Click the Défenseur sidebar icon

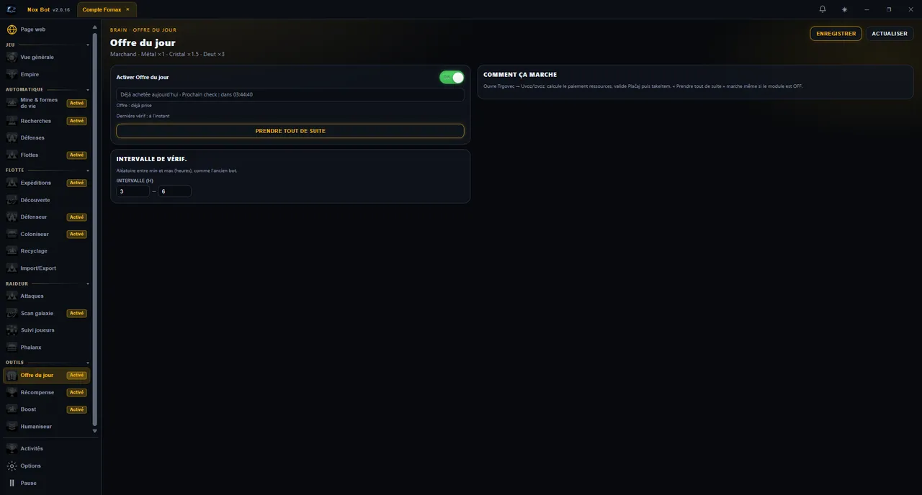[12, 217]
